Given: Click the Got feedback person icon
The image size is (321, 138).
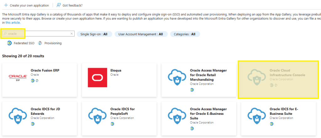Looking at the screenshot, I should pyautogui.click(x=59, y=5).
